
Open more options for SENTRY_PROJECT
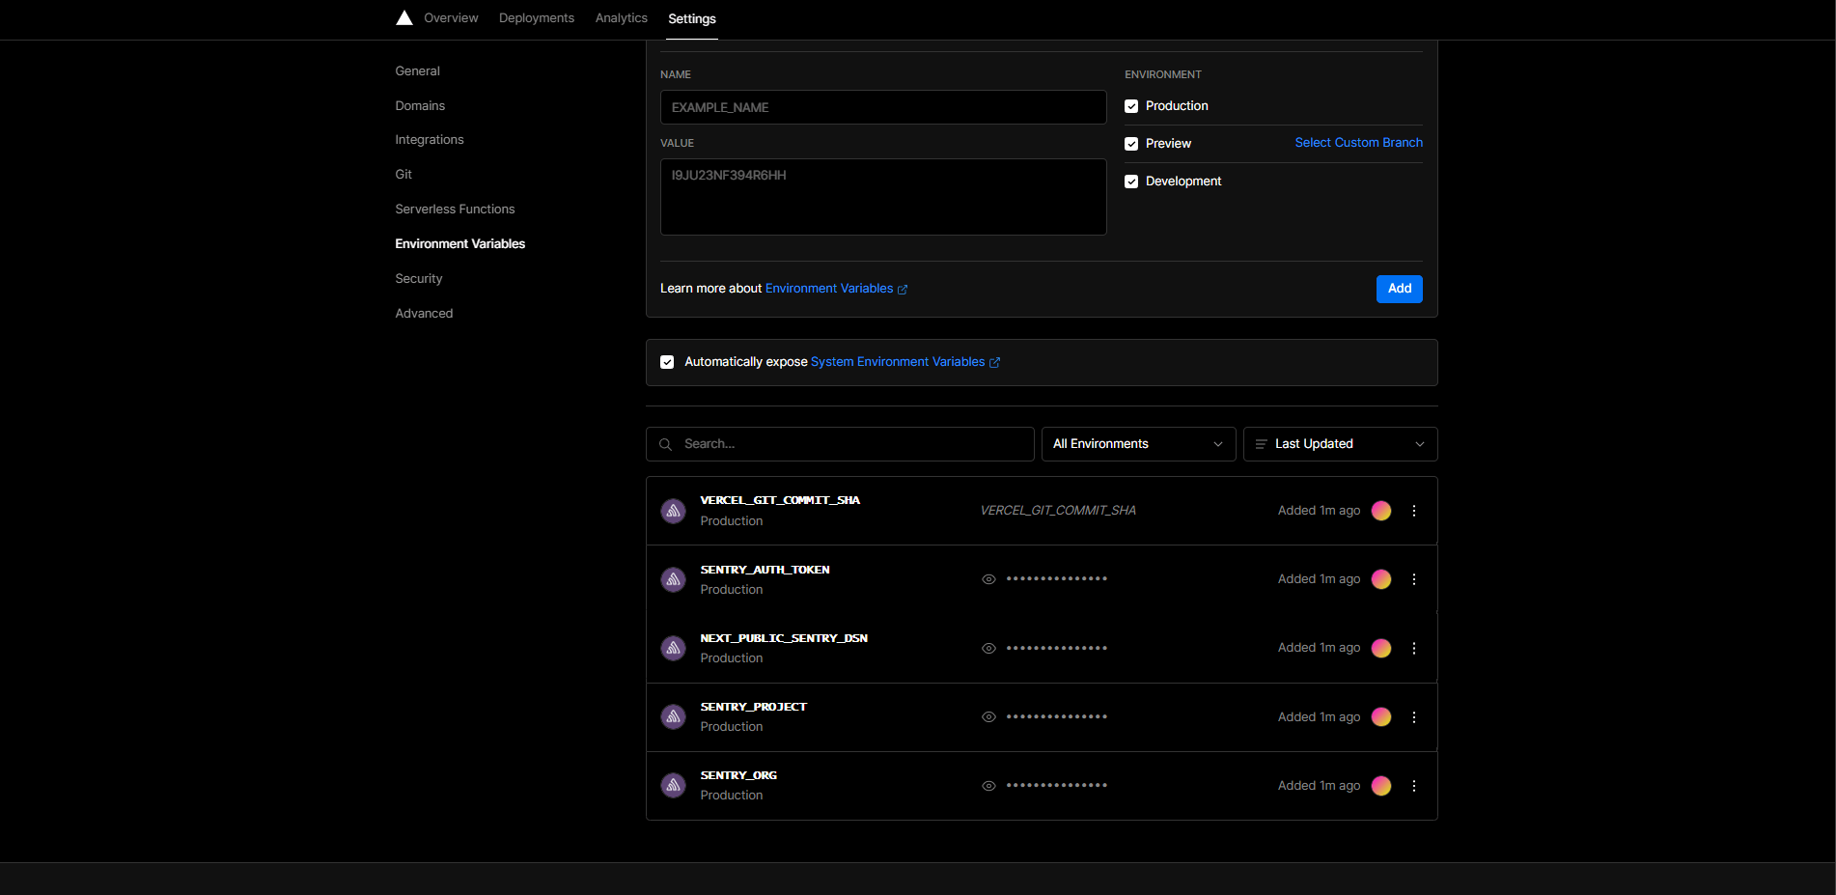tap(1414, 717)
